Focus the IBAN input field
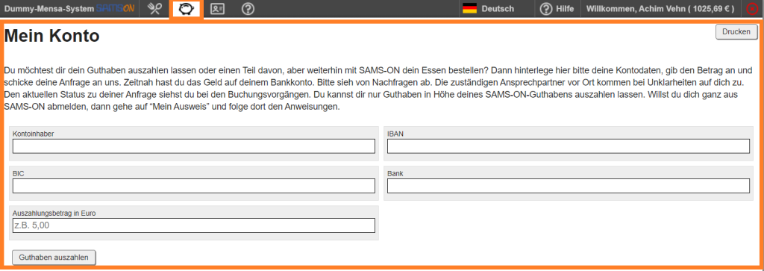764x271 pixels. [568, 146]
